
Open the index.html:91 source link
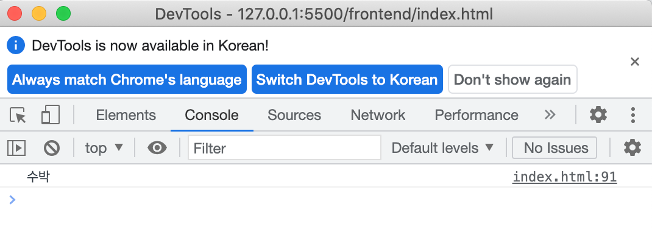point(565,177)
